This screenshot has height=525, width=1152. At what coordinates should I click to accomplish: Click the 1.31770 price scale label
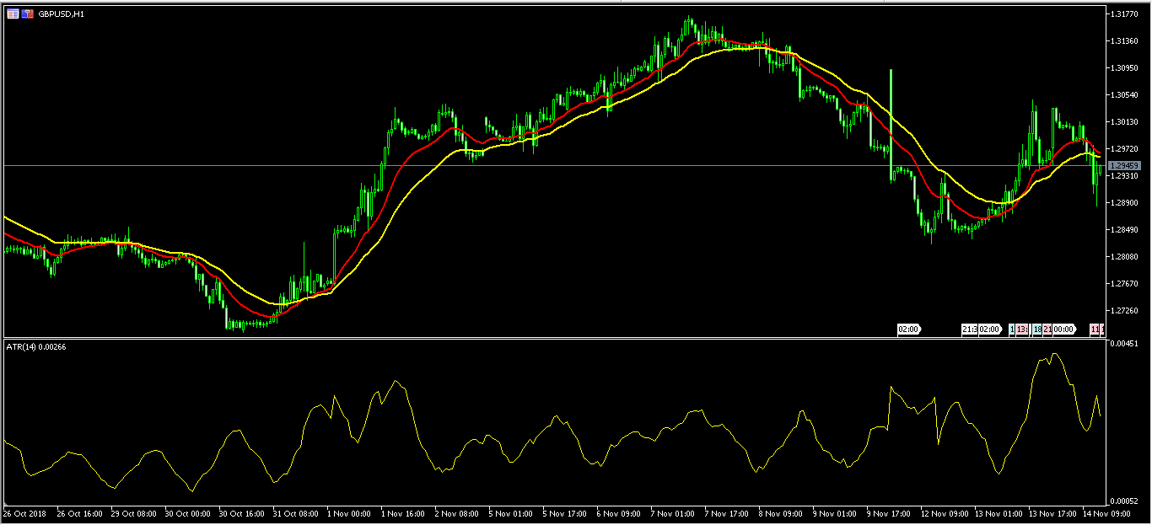coord(1125,14)
